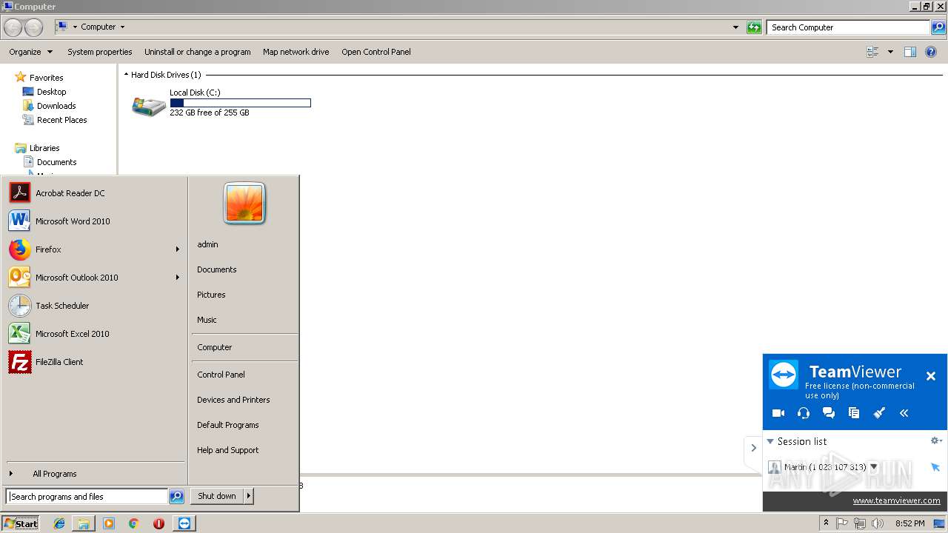Open Pictures from the Start menu
Image resolution: width=948 pixels, height=533 pixels.
211,295
